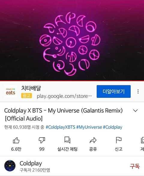
Task: Open the Coldplay channel name
Action: pos(31,163)
